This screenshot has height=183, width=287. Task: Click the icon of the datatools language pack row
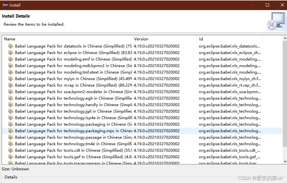11,46
